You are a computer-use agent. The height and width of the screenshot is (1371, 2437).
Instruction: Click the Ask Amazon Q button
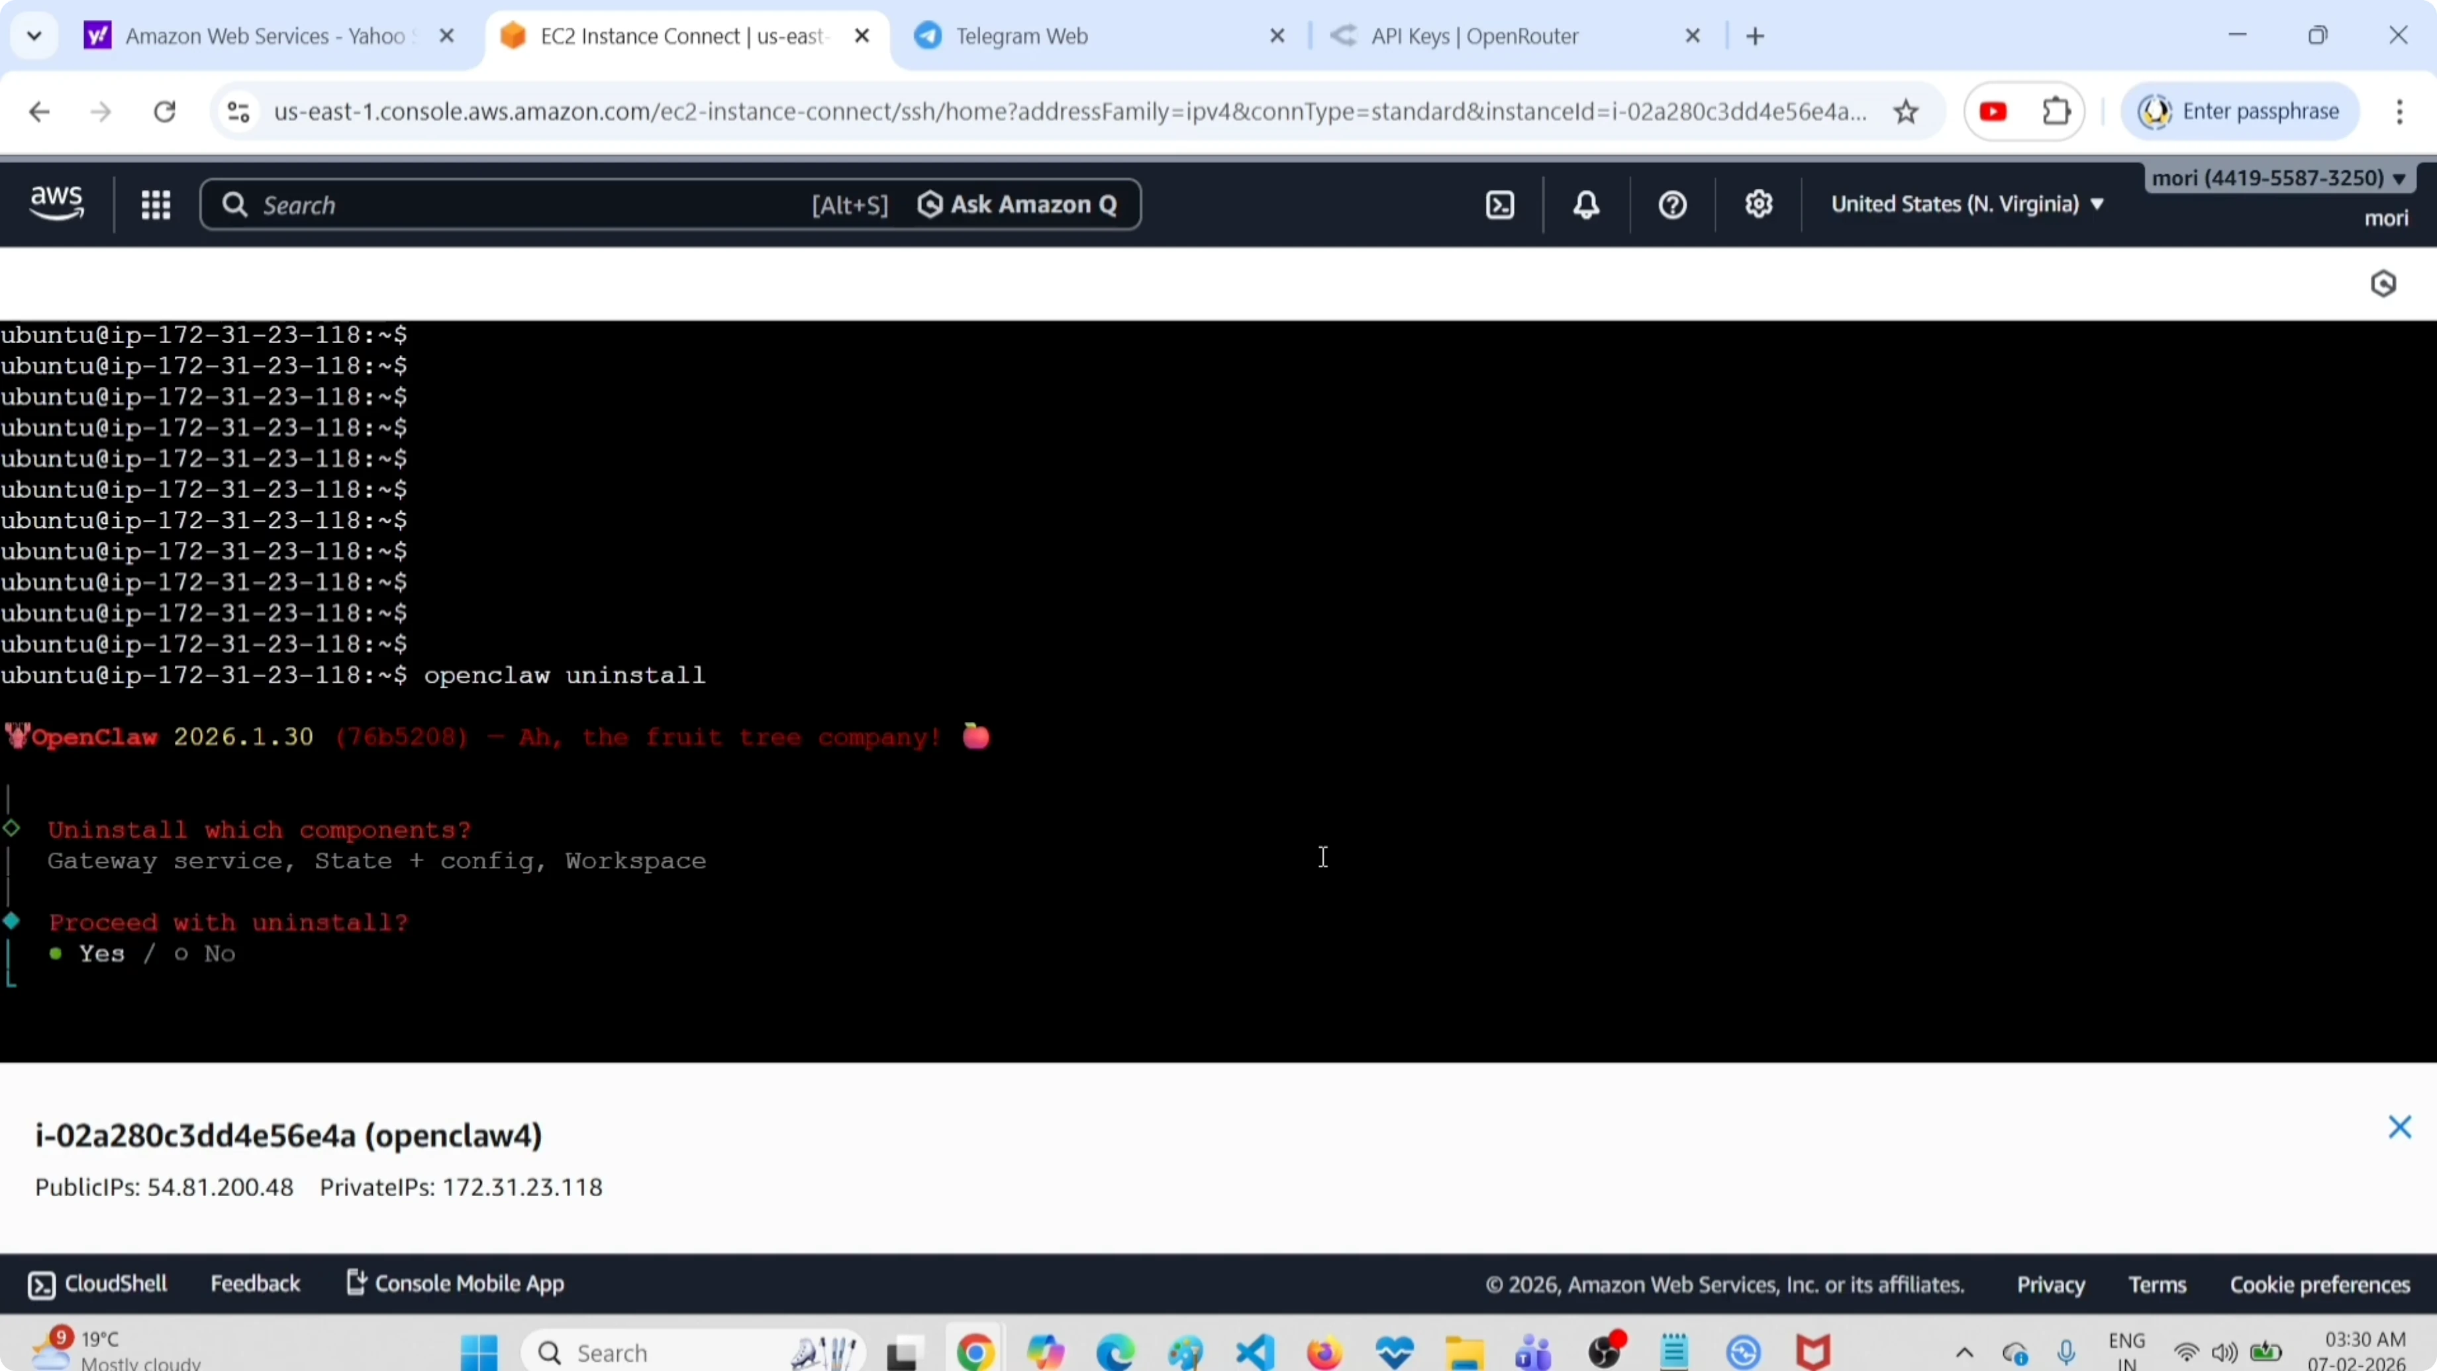[1018, 205]
